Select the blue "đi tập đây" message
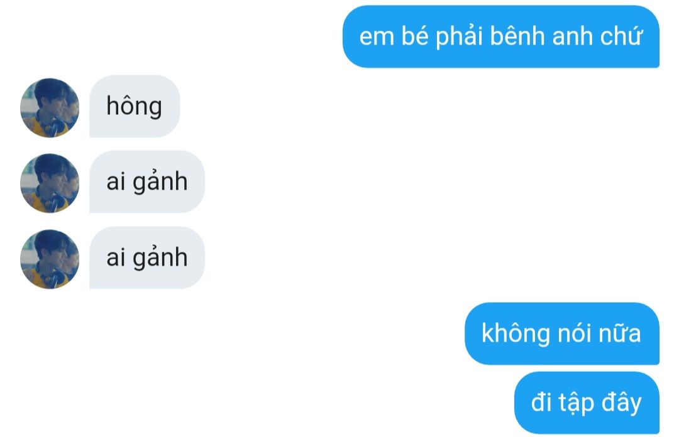This screenshot has height=437, width=679. click(587, 402)
